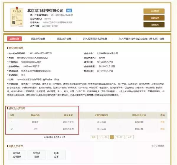Image resolution: width=177 pixels, height=165 pixels.
Task: Click the 证照/证件号码 column header
Action: click(139, 115)
